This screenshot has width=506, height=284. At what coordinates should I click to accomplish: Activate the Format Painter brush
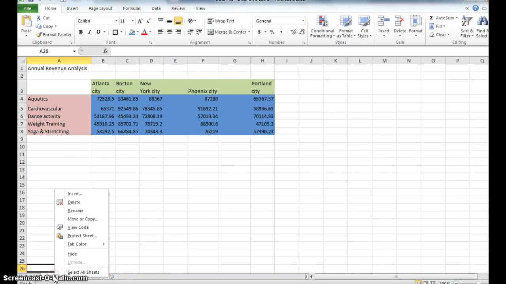coord(39,35)
